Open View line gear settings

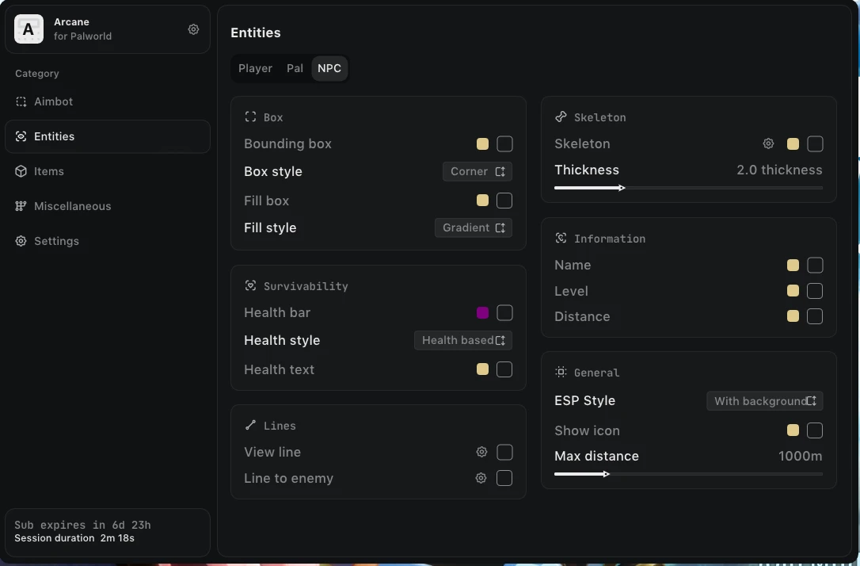point(481,452)
